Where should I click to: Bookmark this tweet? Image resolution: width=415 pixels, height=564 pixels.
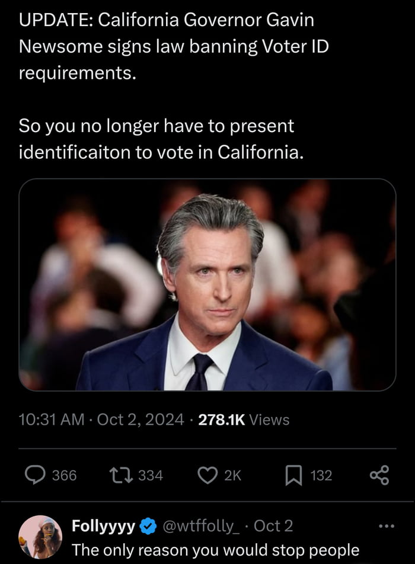293,475
